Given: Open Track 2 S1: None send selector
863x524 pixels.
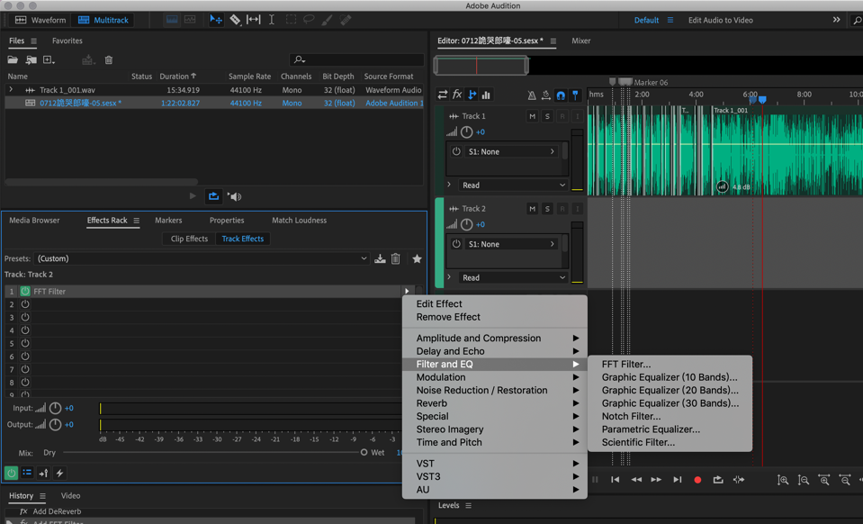Looking at the screenshot, I should point(512,244).
